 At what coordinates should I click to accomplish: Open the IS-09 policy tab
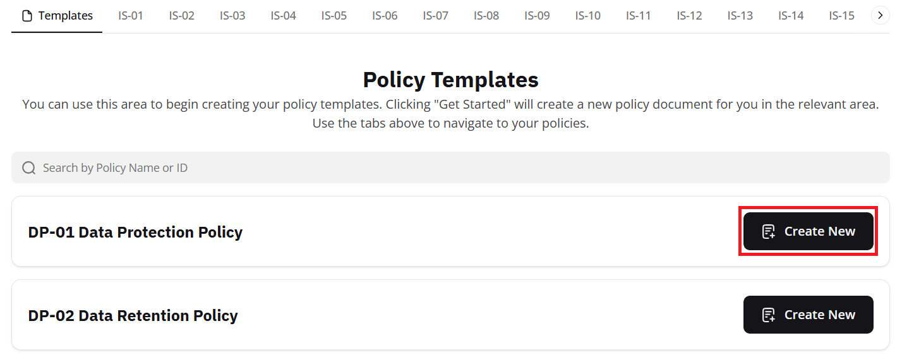[x=537, y=16]
